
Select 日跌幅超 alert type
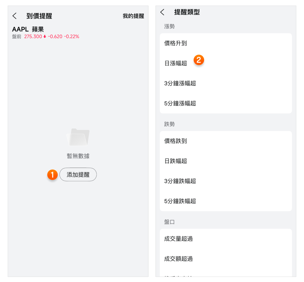tap(176, 161)
